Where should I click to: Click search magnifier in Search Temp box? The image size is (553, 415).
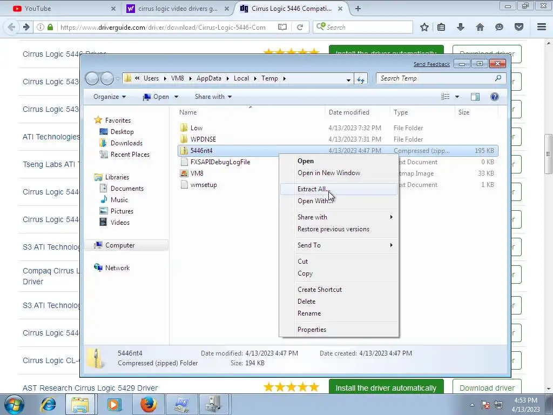[498, 78]
